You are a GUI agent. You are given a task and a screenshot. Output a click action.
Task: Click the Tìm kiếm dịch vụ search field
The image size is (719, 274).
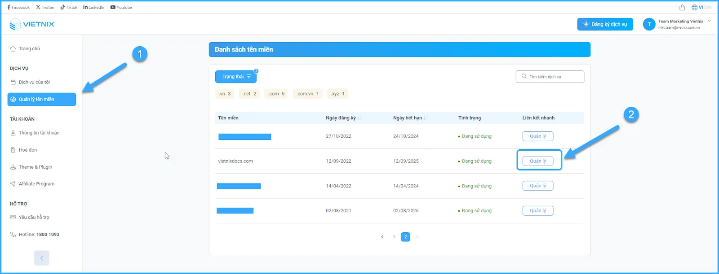click(550, 77)
